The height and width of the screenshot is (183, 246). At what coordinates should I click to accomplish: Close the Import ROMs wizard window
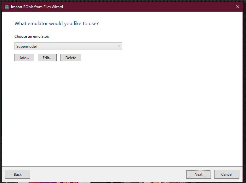tap(238, 7)
